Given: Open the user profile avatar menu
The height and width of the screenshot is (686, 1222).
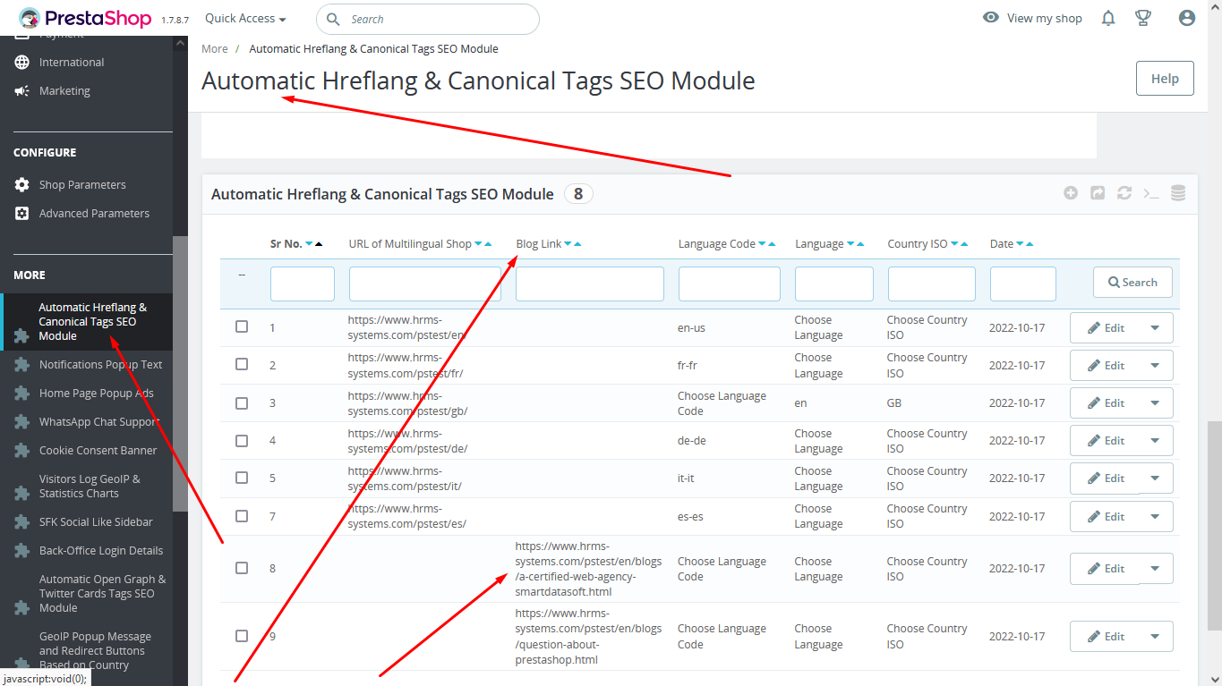Looking at the screenshot, I should [x=1187, y=18].
